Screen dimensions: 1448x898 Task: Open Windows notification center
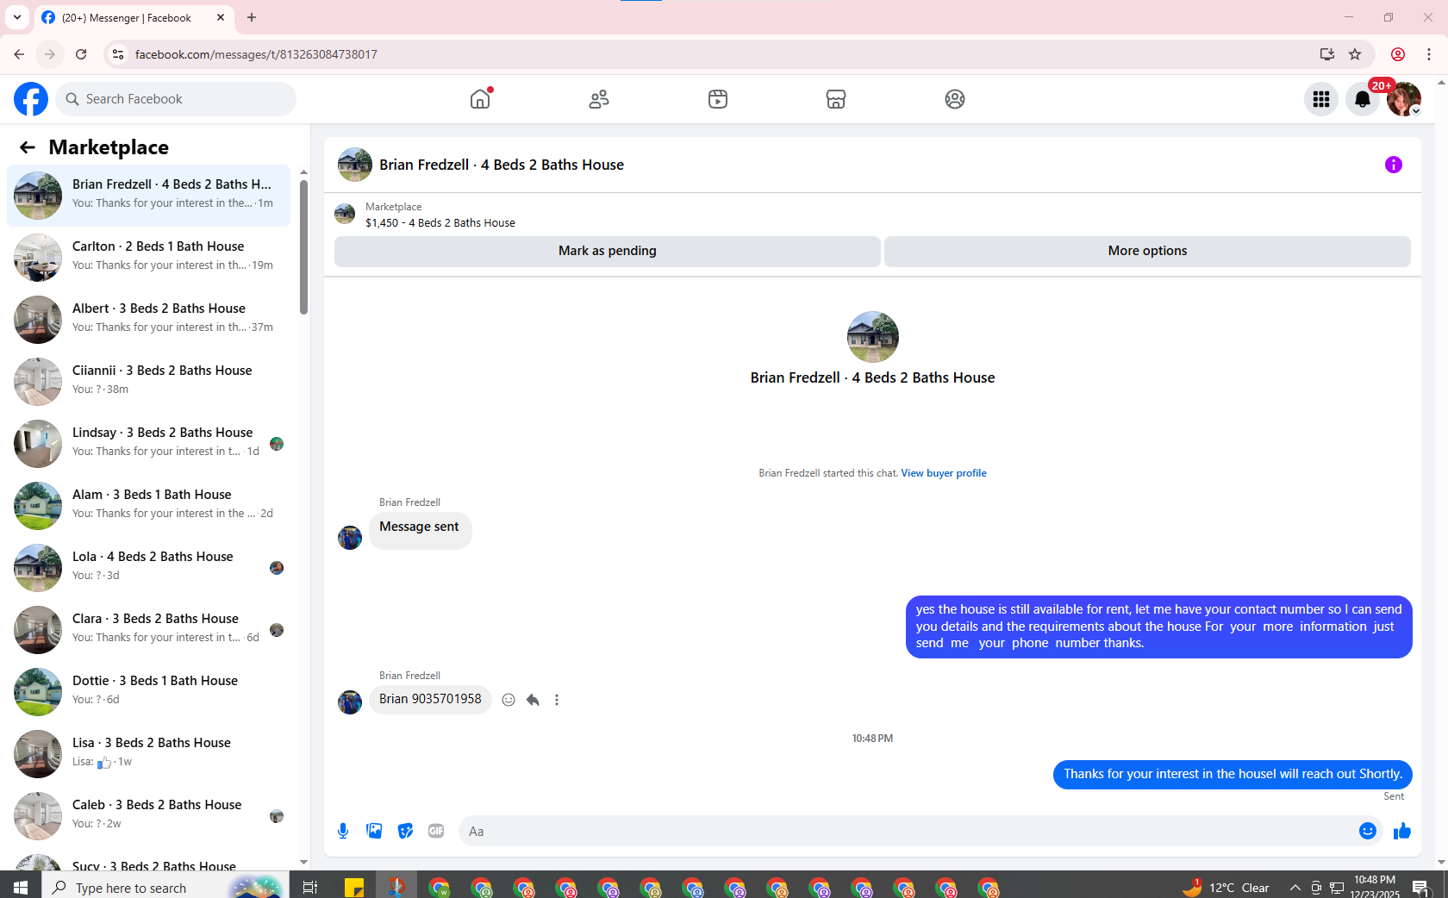(x=1421, y=887)
